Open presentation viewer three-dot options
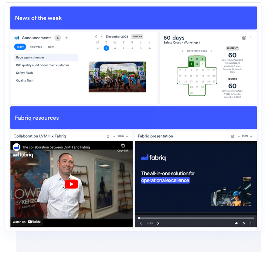 pos(251,224)
